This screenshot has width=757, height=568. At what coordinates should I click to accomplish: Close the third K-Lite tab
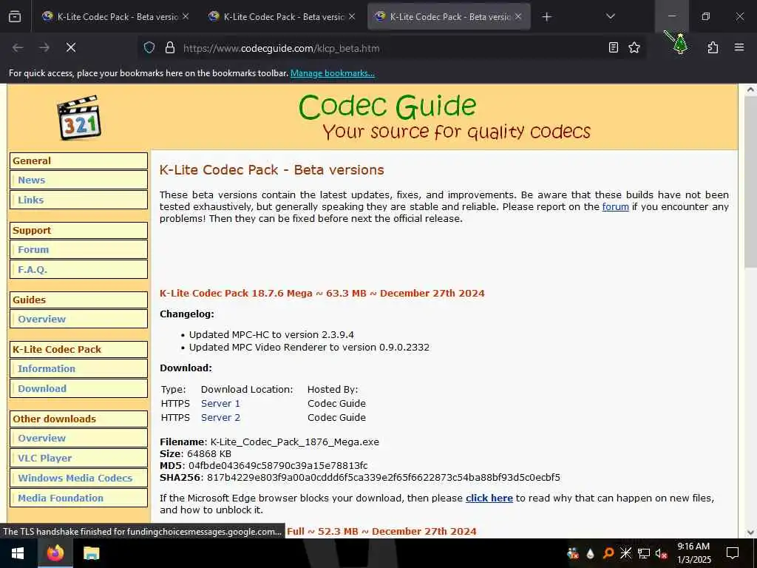[518, 16]
